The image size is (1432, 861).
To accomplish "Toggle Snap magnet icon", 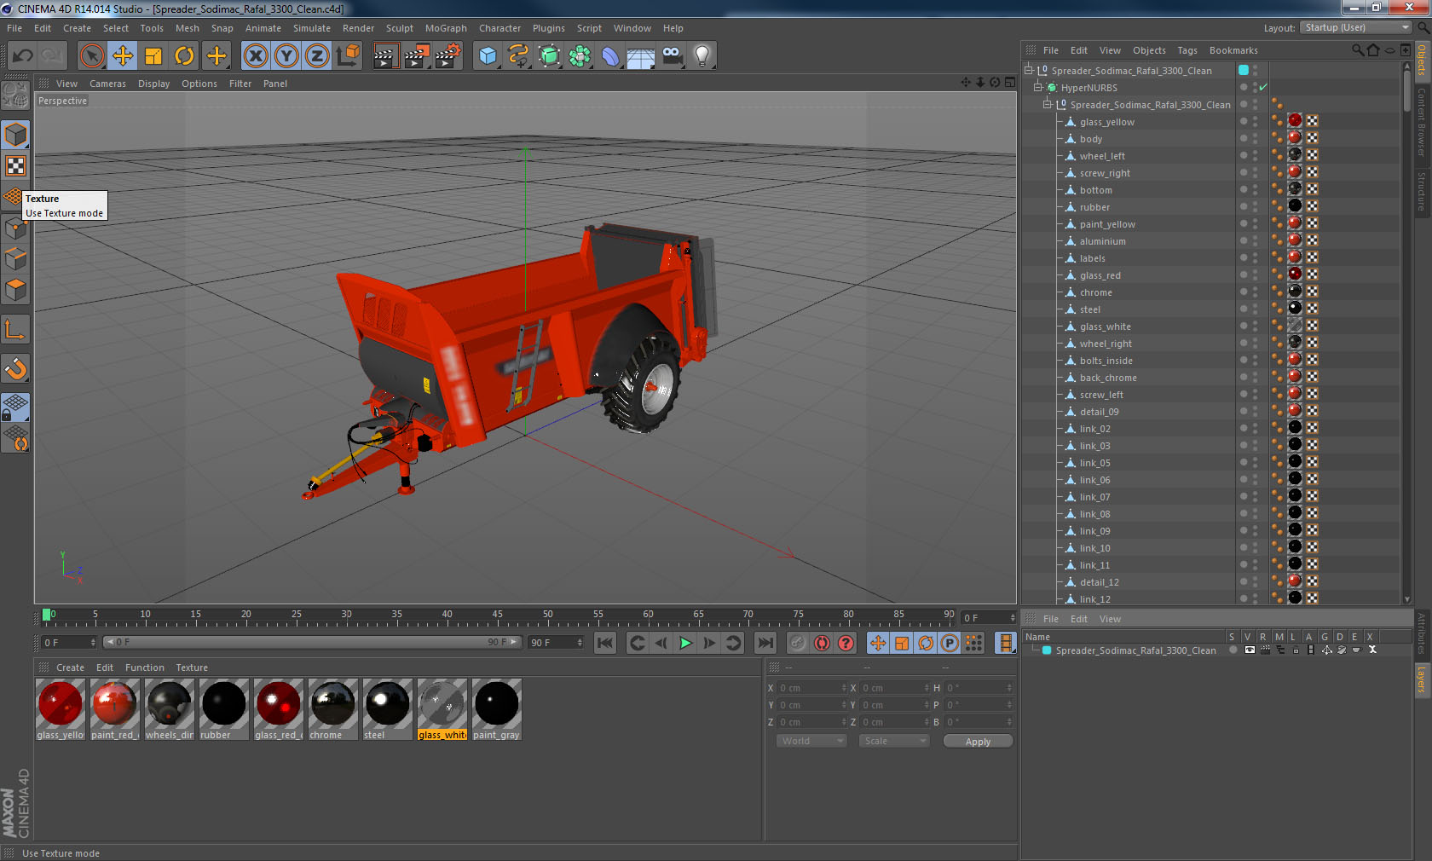I will (x=16, y=369).
